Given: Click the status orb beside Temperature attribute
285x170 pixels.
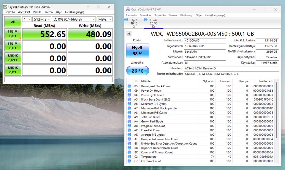Looking at the screenshot, I should point(129,157).
